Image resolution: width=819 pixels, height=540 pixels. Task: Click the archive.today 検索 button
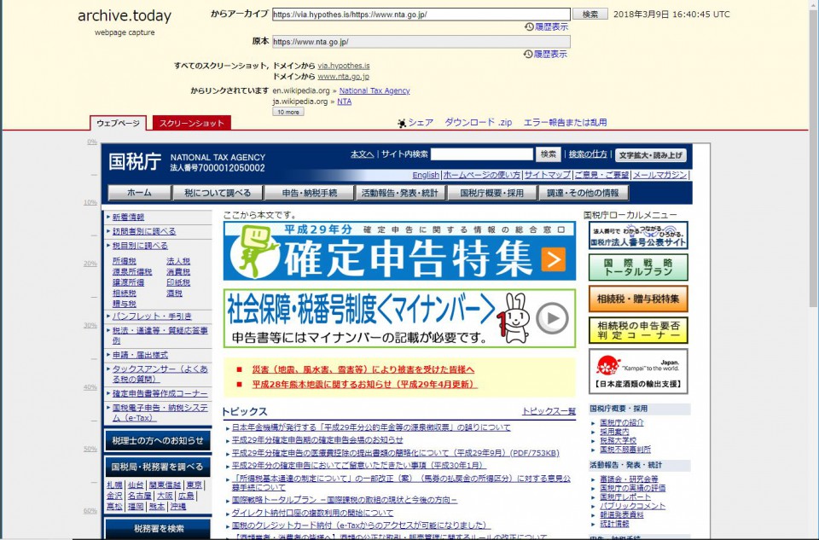click(590, 15)
